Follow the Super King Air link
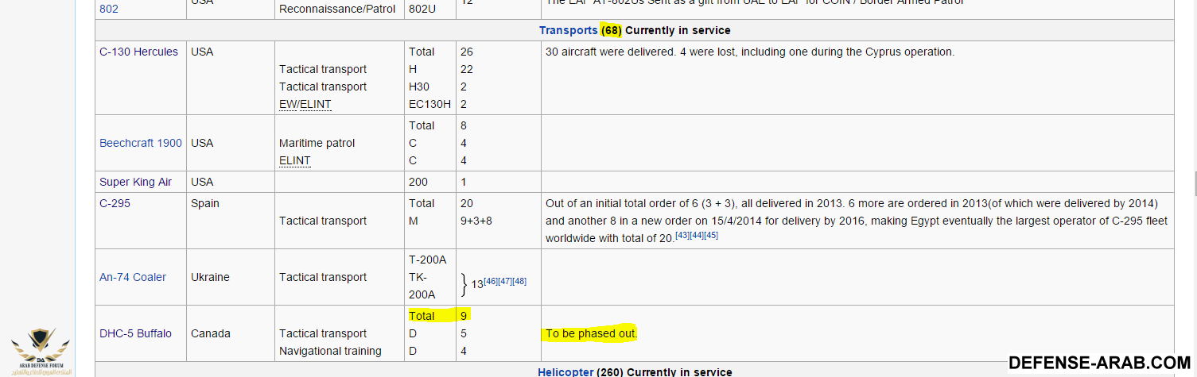 click(x=135, y=182)
